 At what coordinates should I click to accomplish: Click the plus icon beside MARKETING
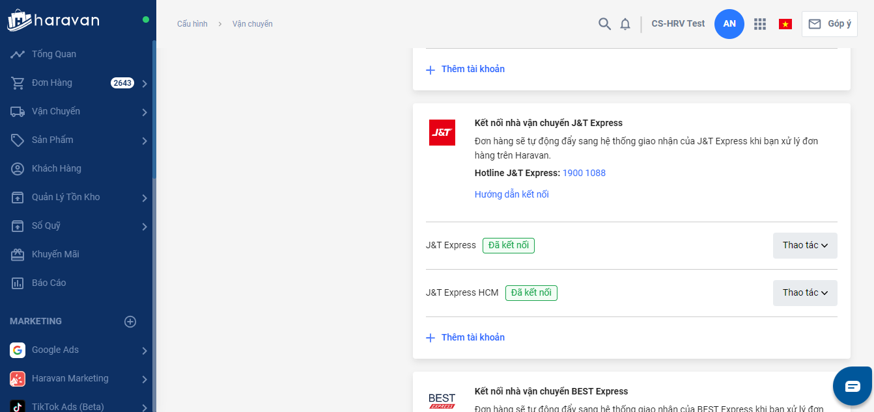pyautogui.click(x=130, y=322)
